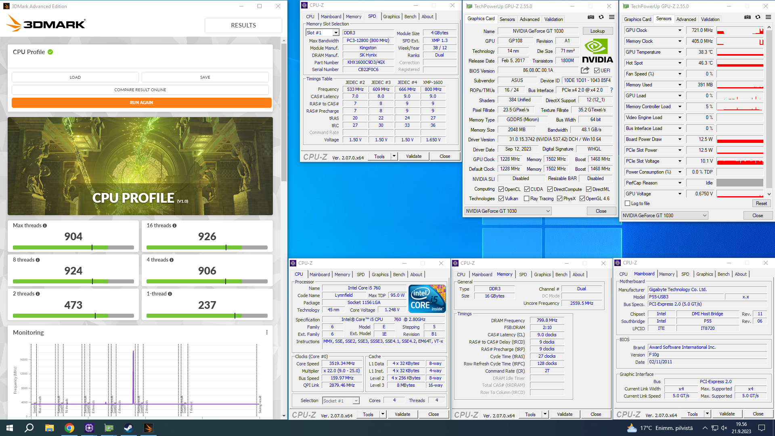Toggle the Vulkan checkbox
Image resolution: width=775 pixels, height=436 pixels.
point(501,199)
